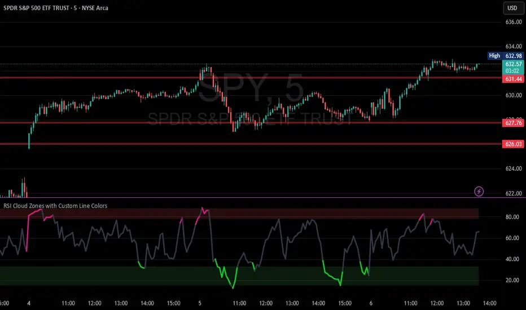
Task: Click the 636.00 price scale value
Action: point(514,22)
